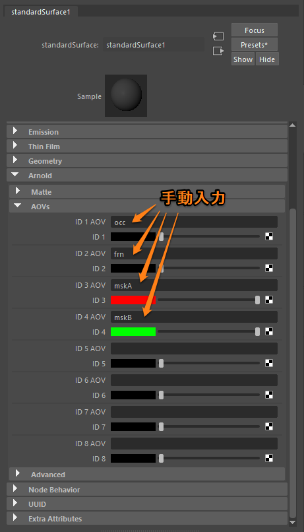Click the ID 1 checker map button
The height and width of the screenshot is (532, 304).
(x=269, y=236)
